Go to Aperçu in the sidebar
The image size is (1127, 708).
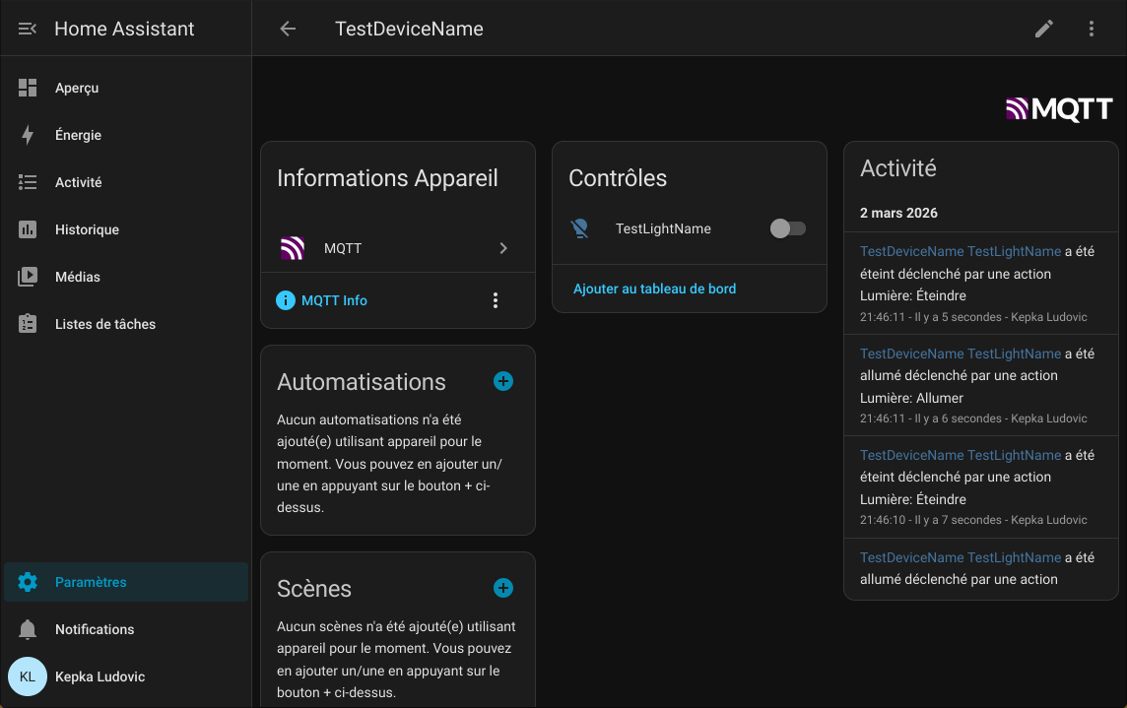coord(77,88)
